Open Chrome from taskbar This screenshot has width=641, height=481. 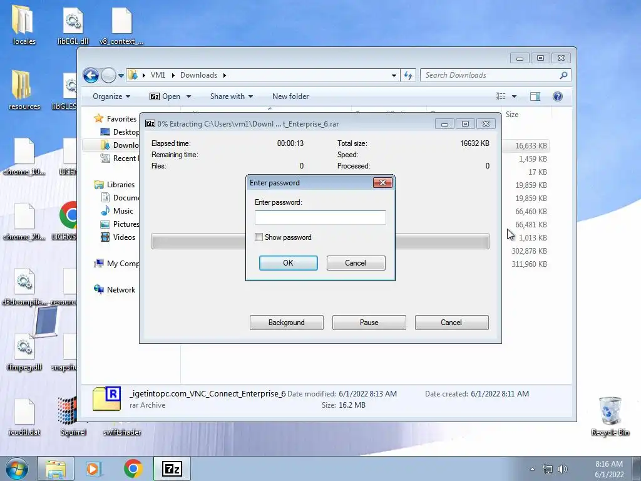pos(133,468)
